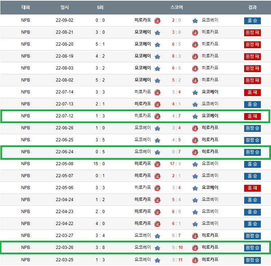Screen dimensions: 271x266
Task: Click the 요코베이 team name in the 22-05-06 row
Action: point(210,188)
